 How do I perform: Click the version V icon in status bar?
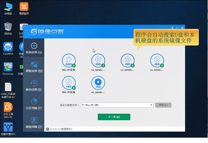coord(48,129)
